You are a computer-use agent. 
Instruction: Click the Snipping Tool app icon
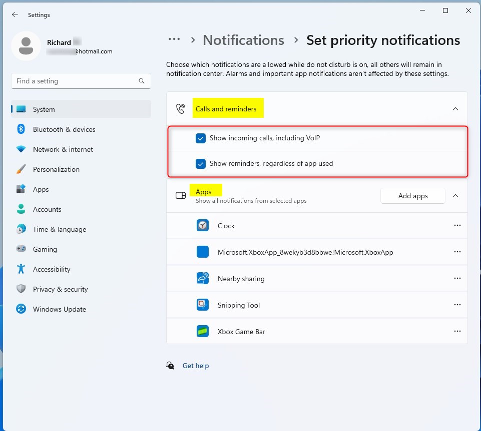click(x=203, y=305)
